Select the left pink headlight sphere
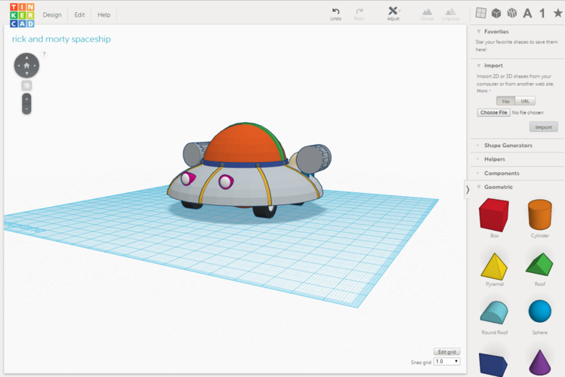The height and width of the screenshot is (377, 565). pyautogui.click(x=187, y=179)
